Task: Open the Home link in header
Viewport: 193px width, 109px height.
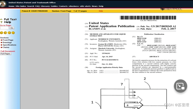Action: tap(11, 6)
